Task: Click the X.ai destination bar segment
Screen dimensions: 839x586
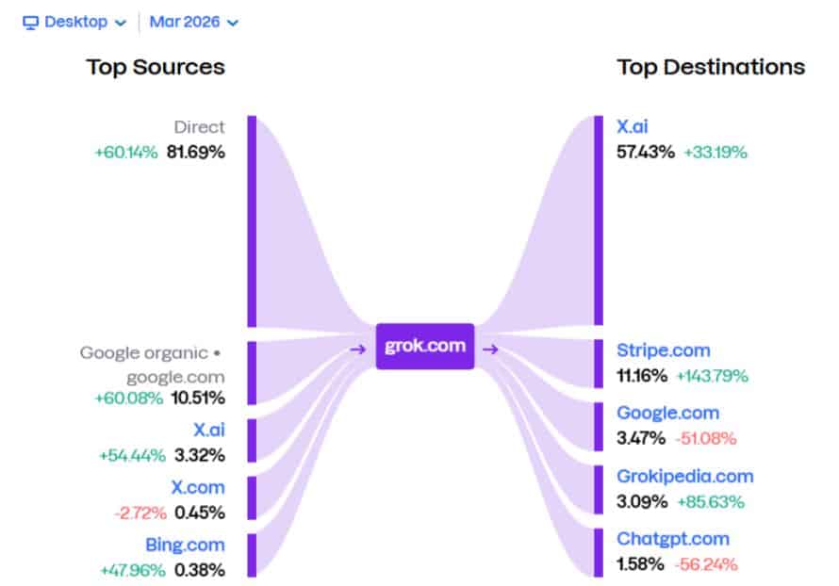Action: click(x=597, y=217)
